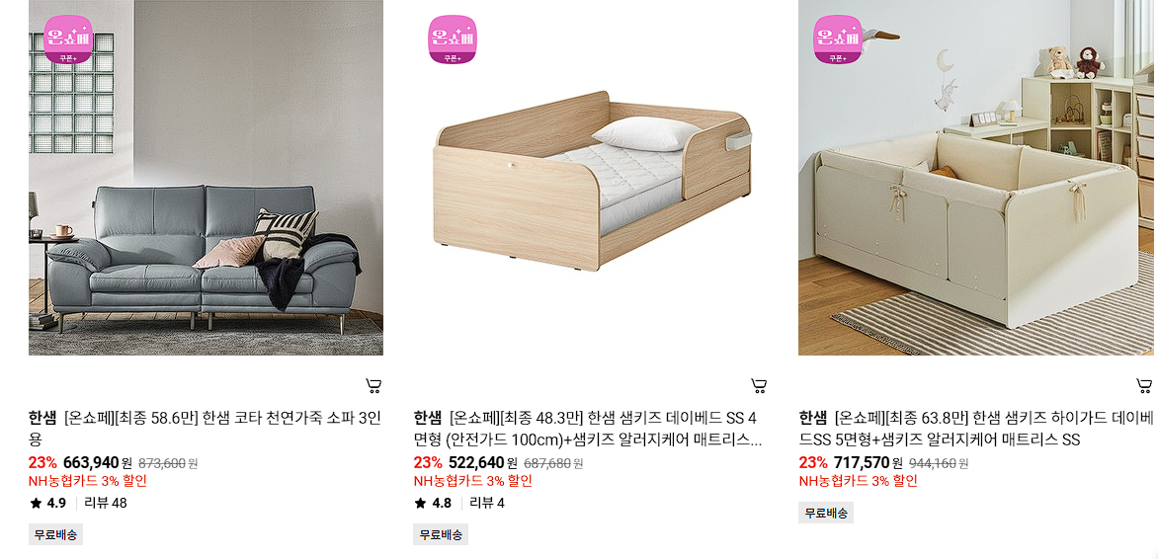The image size is (1158, 559).
Task: Open the cream high-guard daybed image
Action: coord(975,177)
